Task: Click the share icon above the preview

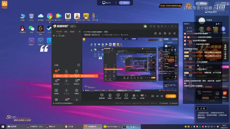Action: tap(175, 33)
